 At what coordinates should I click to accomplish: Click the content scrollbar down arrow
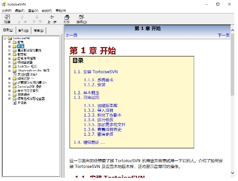click(x=232, y=173)
